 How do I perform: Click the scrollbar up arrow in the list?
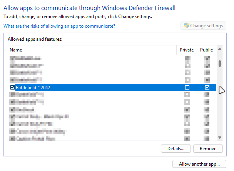(x=220, y=49)
